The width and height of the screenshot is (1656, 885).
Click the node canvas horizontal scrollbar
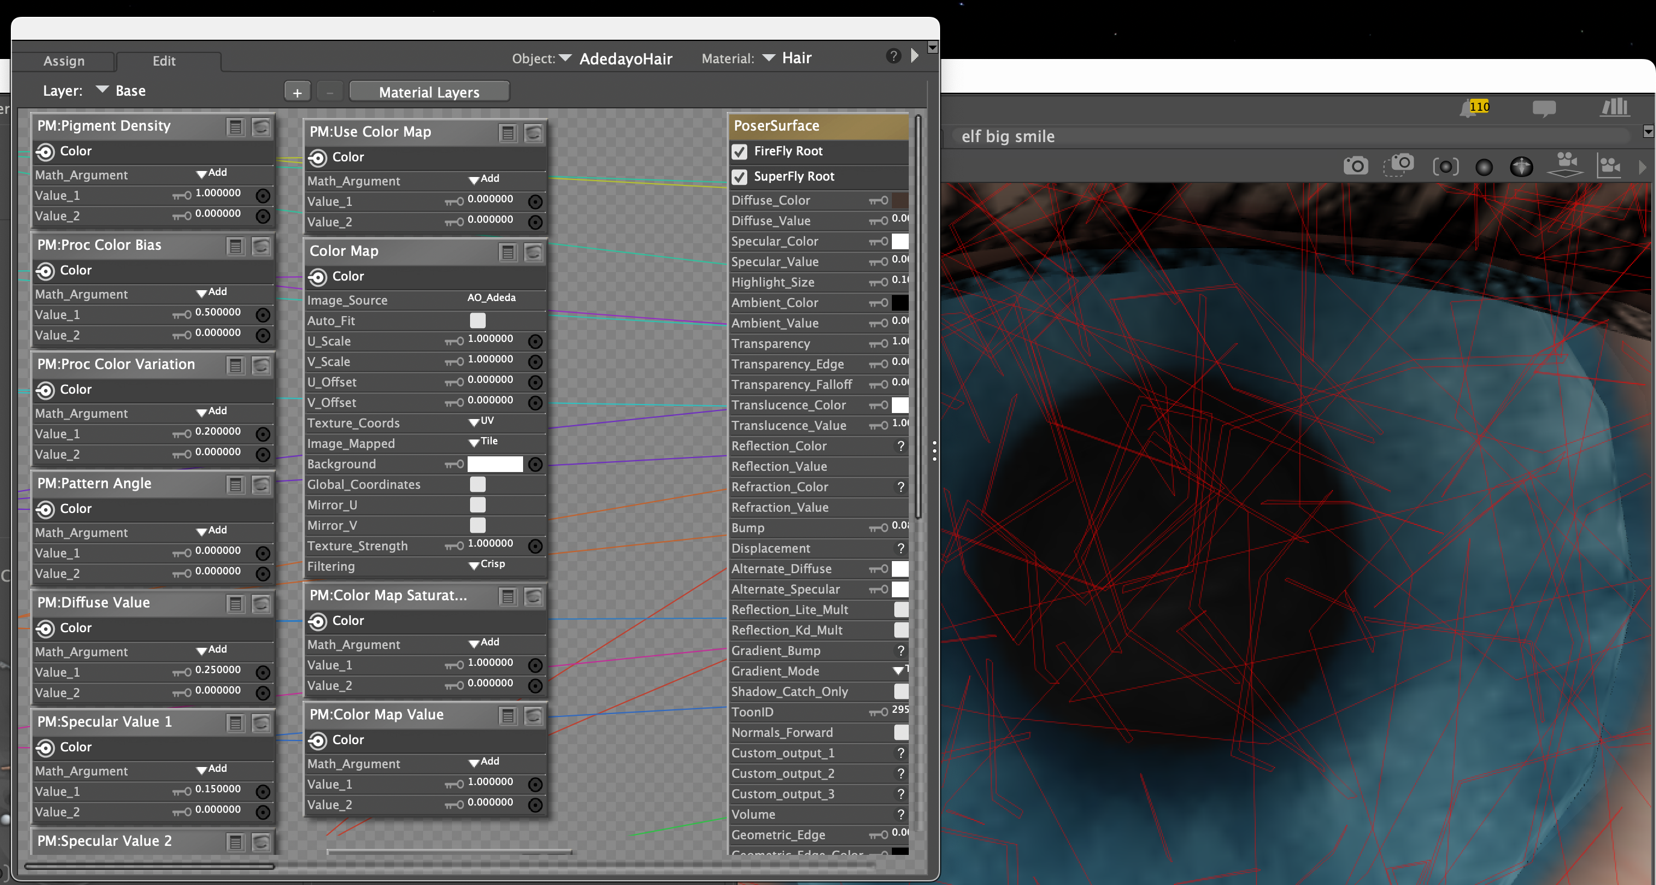[150, 866]
